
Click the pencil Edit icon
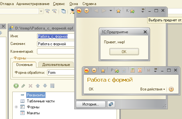[23, 86]
